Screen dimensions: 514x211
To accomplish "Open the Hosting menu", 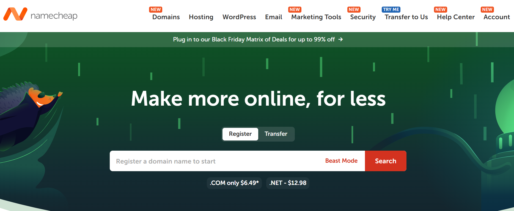I will click(201, 17).
